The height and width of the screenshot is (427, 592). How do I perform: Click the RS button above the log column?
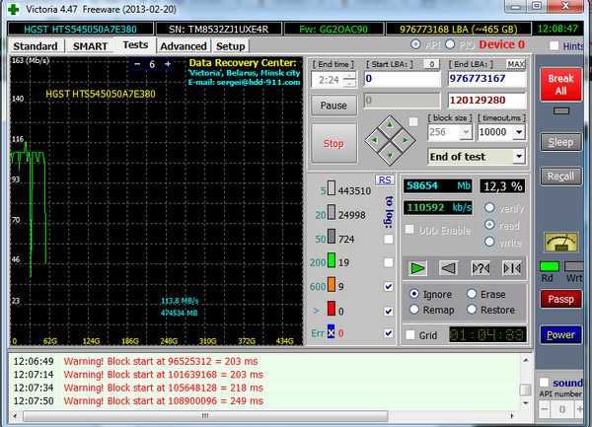385,179
